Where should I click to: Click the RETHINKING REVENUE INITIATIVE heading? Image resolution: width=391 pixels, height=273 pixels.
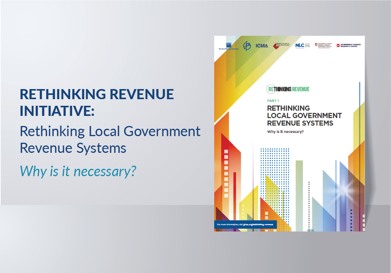[97, 102]
